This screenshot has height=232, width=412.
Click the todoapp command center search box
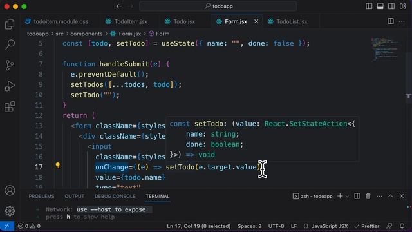[x=218, y=6]
